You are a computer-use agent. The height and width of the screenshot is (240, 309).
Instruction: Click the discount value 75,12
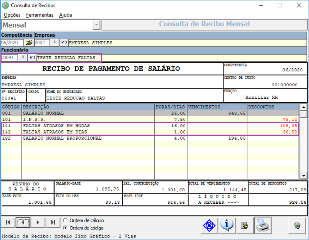click(x=290, y=119)
